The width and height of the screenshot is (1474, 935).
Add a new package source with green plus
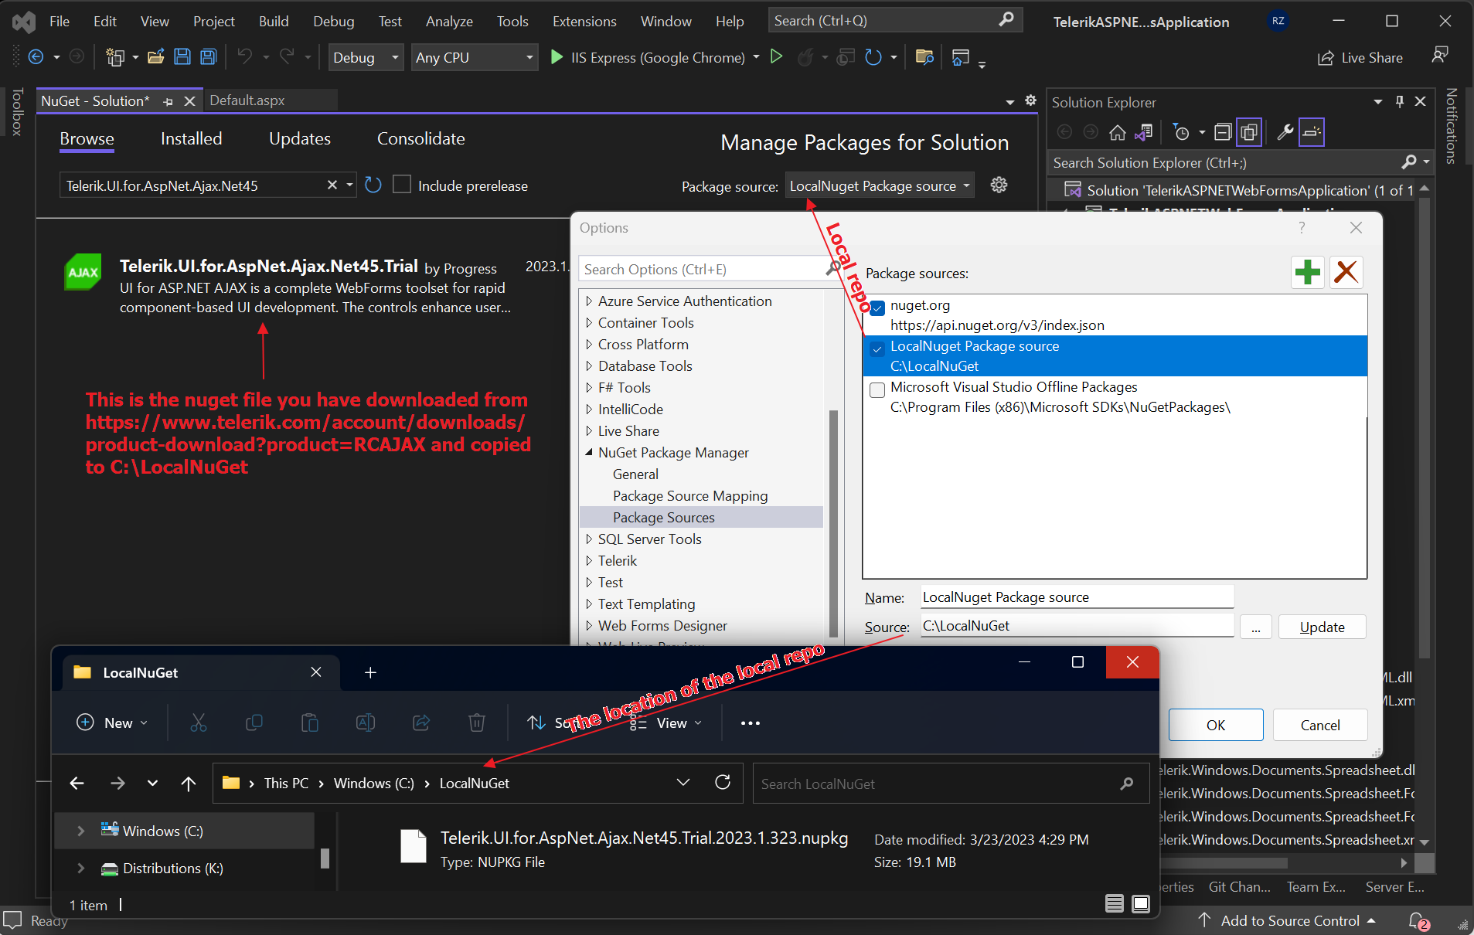tap(1308, 272)
